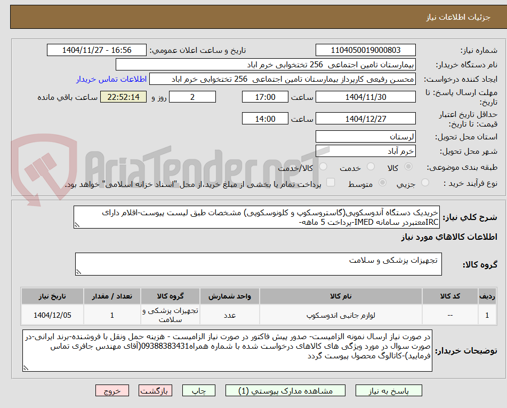Click the delivery province field لرستان
The image size is (507, 408).
tap(365, 137)
